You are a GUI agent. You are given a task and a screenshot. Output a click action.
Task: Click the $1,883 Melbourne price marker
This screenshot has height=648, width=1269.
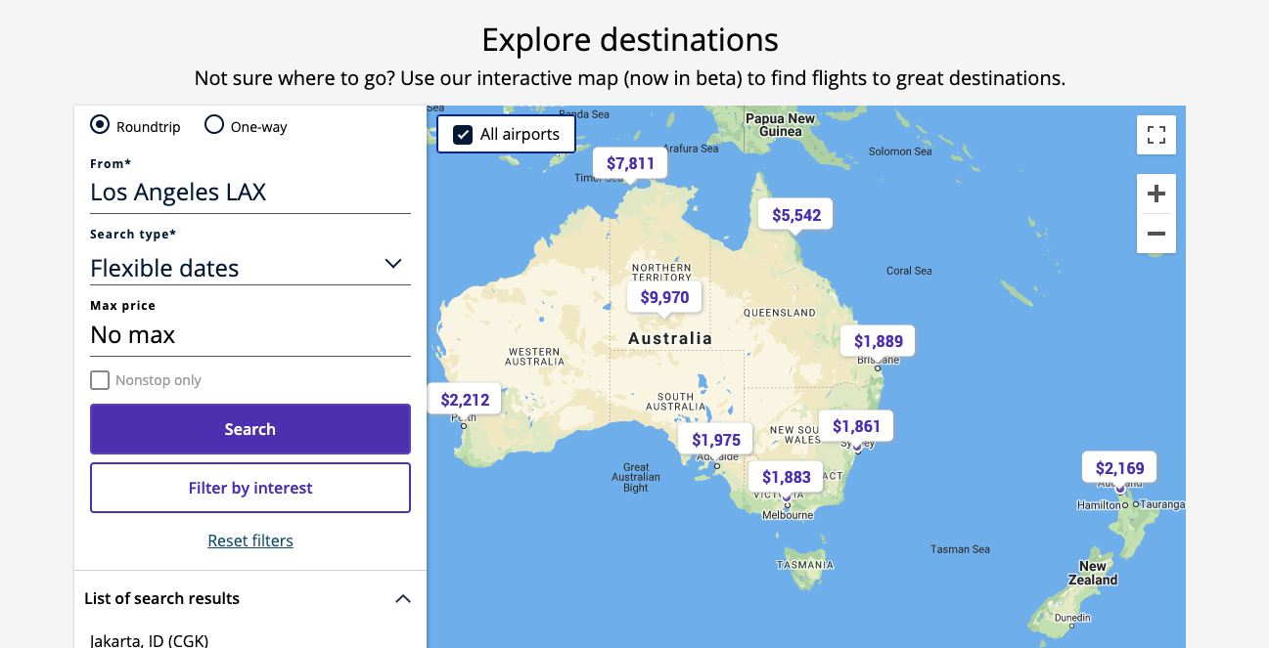[x=786, y=477]
